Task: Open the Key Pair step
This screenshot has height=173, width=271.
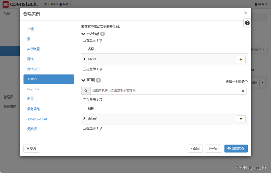Action: (x=33, y=89)
